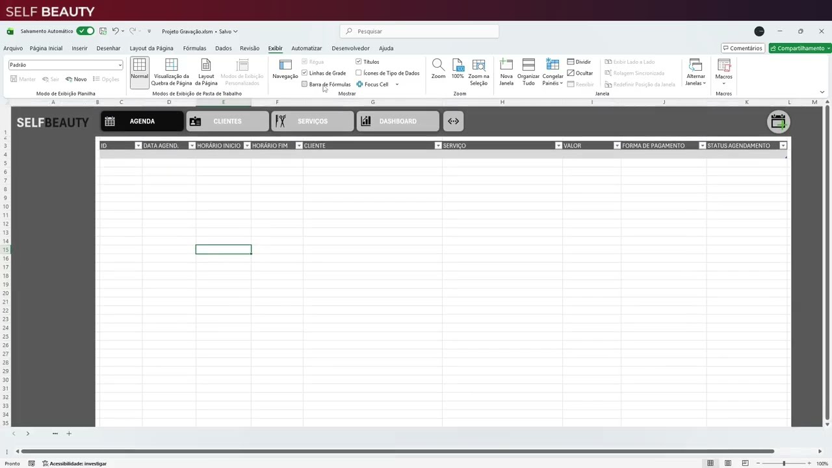The image size is (832, 468).
Task: Enable the Barra de Fórmulas checkbox
Action: 304,84
